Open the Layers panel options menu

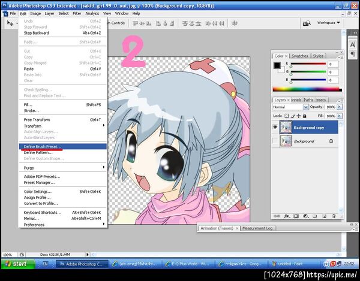pos(341,101)
